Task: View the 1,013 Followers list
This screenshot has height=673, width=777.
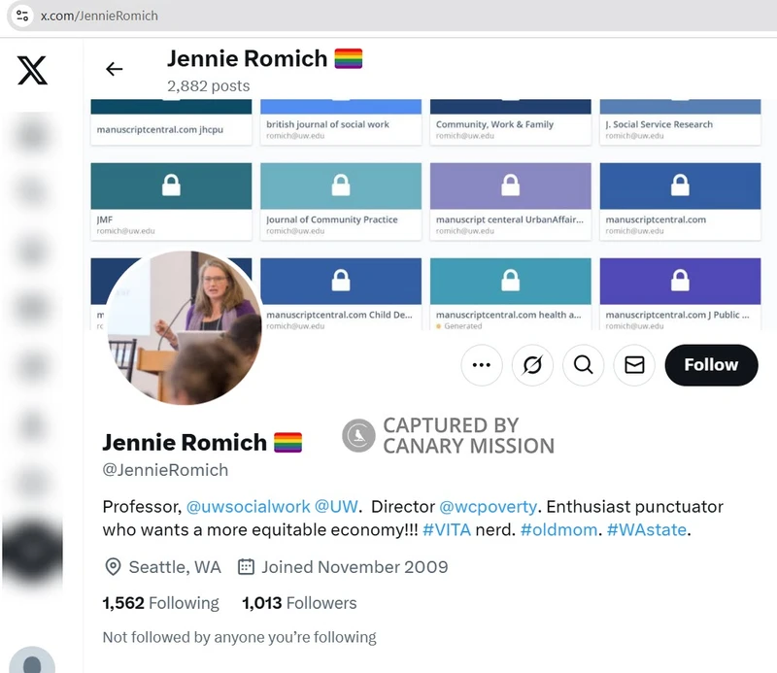Action: pos(299,603)
